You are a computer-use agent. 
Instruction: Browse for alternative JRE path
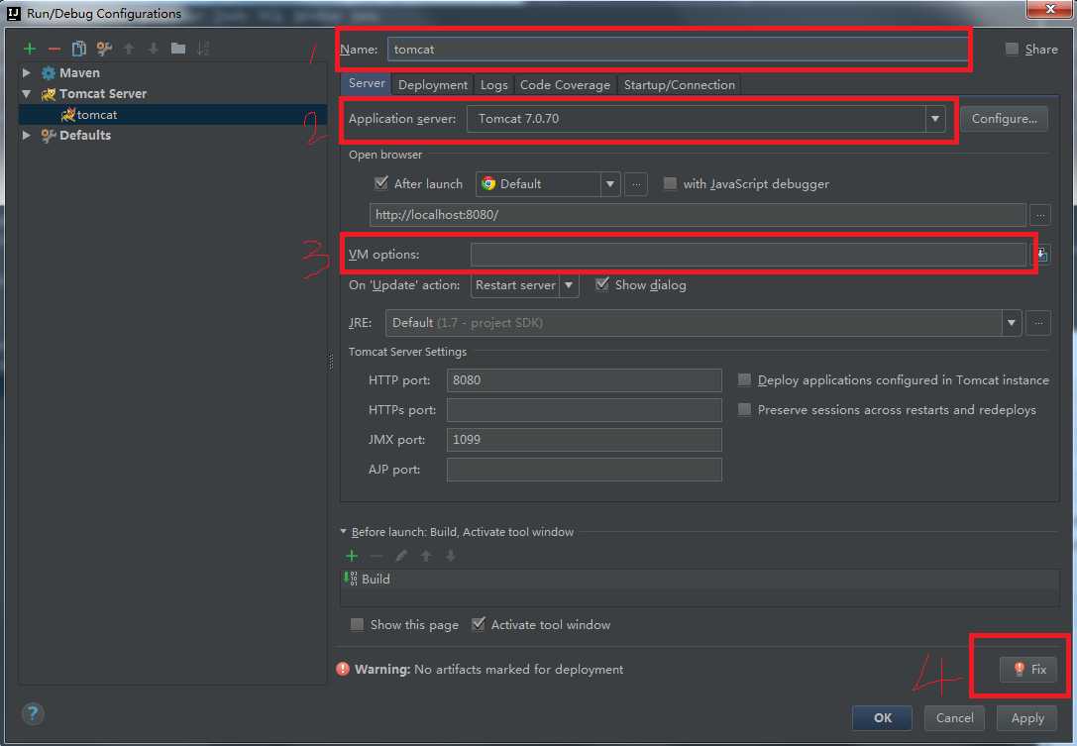click(x=1038, y=323)
